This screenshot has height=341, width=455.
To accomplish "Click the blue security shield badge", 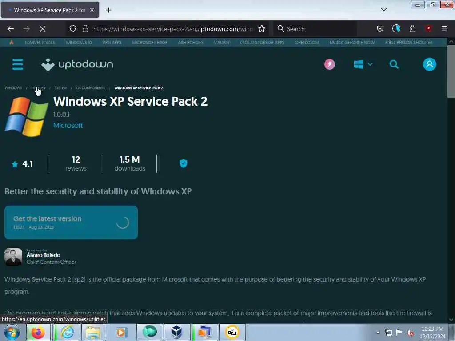I will coord(184,163).
